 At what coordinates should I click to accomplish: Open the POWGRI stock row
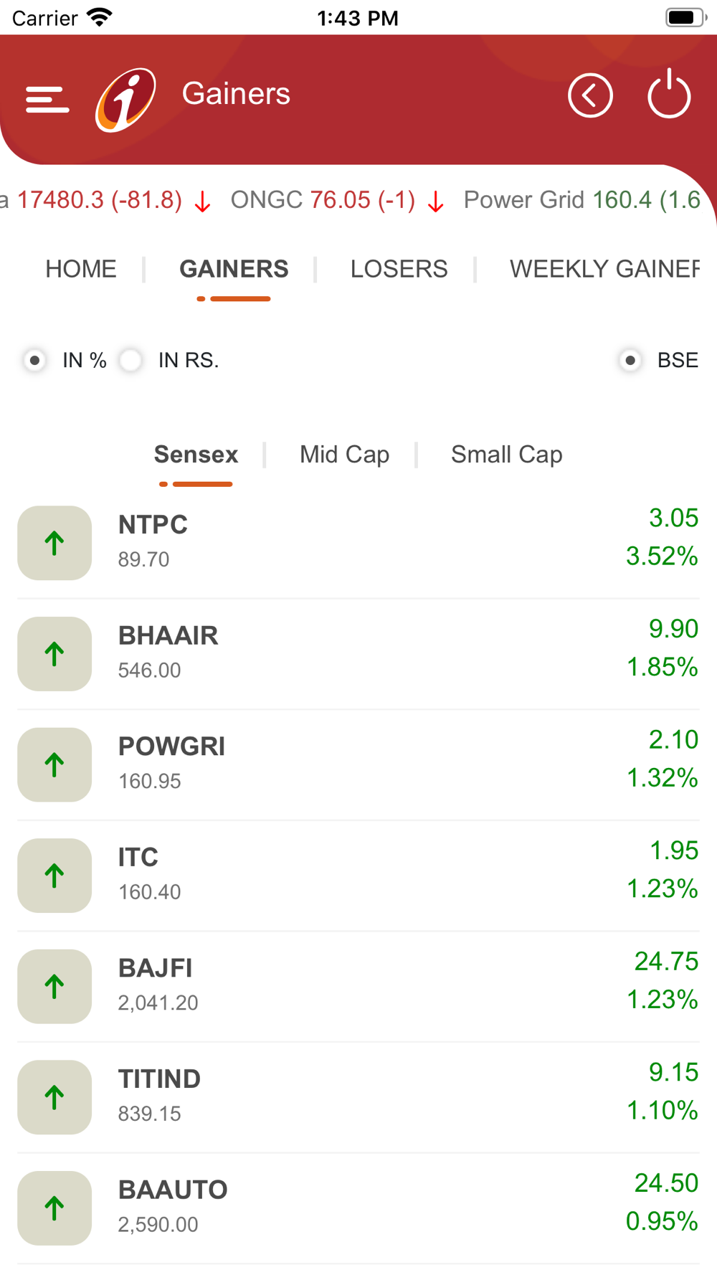(x=358, y=764)
